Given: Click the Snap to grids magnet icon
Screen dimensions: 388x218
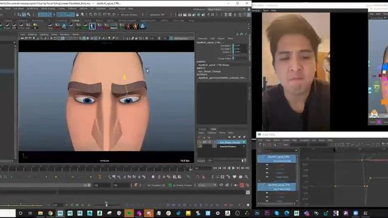Looking at the screenshot, I should click(91, 15).
